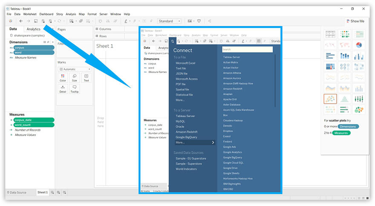
Task: Choose box-and-whisker plot in Show Me
Action: tap(359, 99)
